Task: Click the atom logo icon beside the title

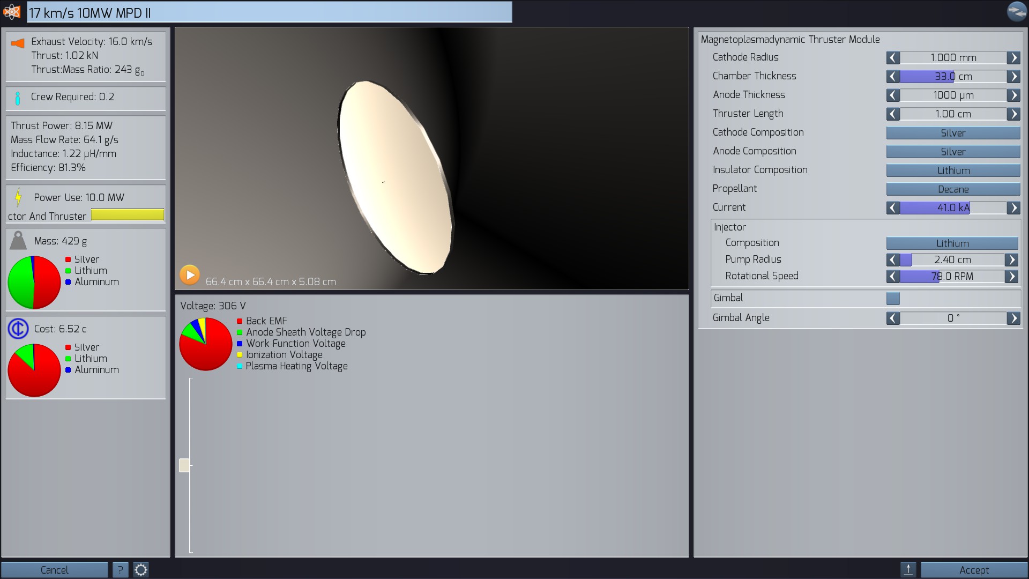Action: pyautogui.click(x=12, y=11)
